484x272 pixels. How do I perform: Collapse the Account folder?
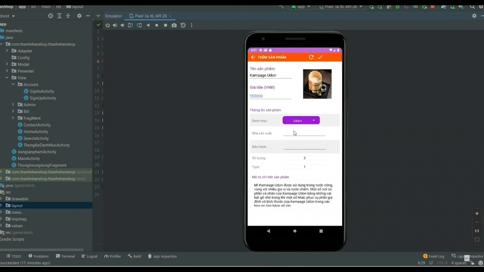point(13,85)
